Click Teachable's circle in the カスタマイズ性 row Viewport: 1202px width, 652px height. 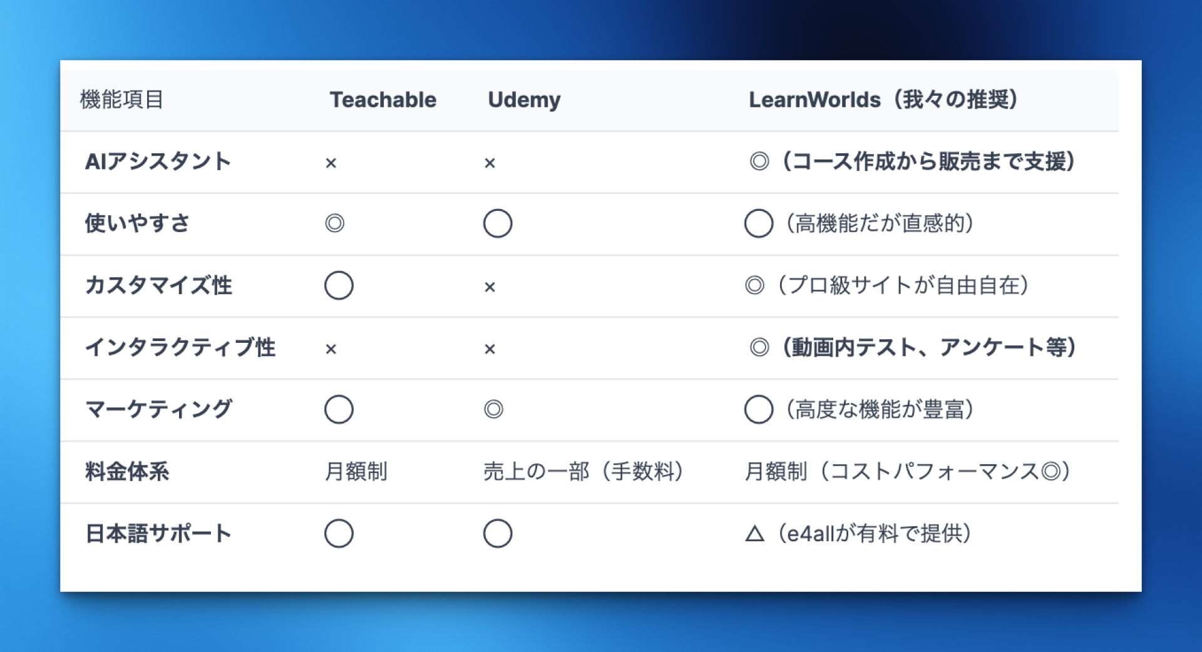[339, 285]
